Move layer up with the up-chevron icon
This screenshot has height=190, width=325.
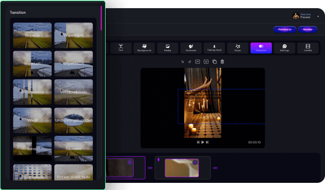197,62
